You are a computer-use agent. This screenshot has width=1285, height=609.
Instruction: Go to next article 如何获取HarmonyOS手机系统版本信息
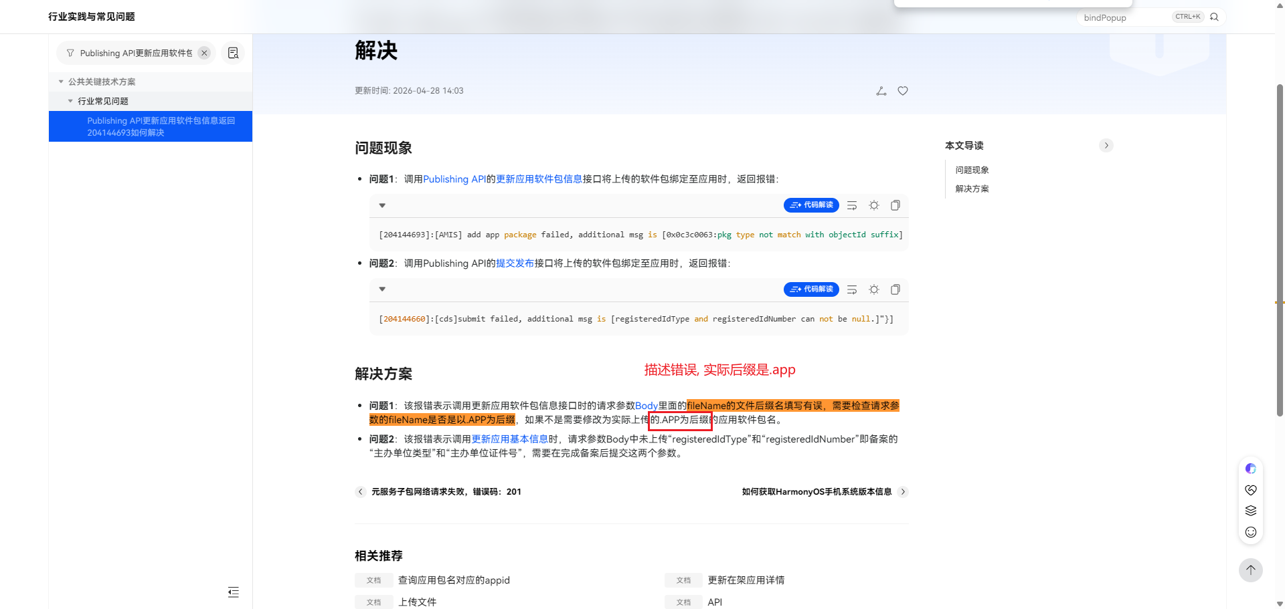pyautogui.click(x=817, y=491)
